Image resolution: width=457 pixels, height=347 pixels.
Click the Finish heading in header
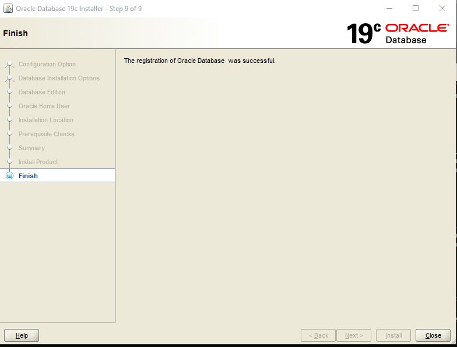[x=15, y=33]
